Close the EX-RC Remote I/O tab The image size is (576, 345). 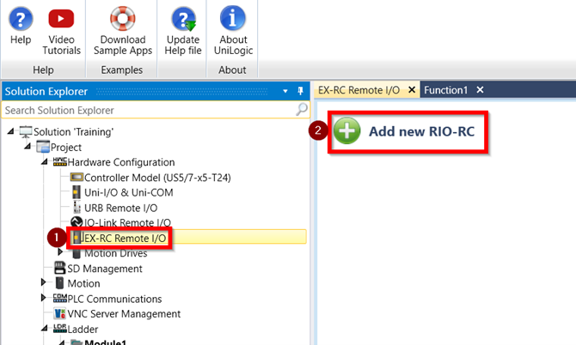(412, 90)
